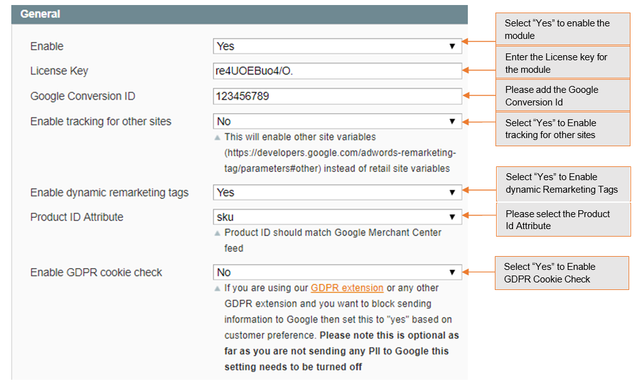Click the Product ID Attribute label

coord(77,217)
